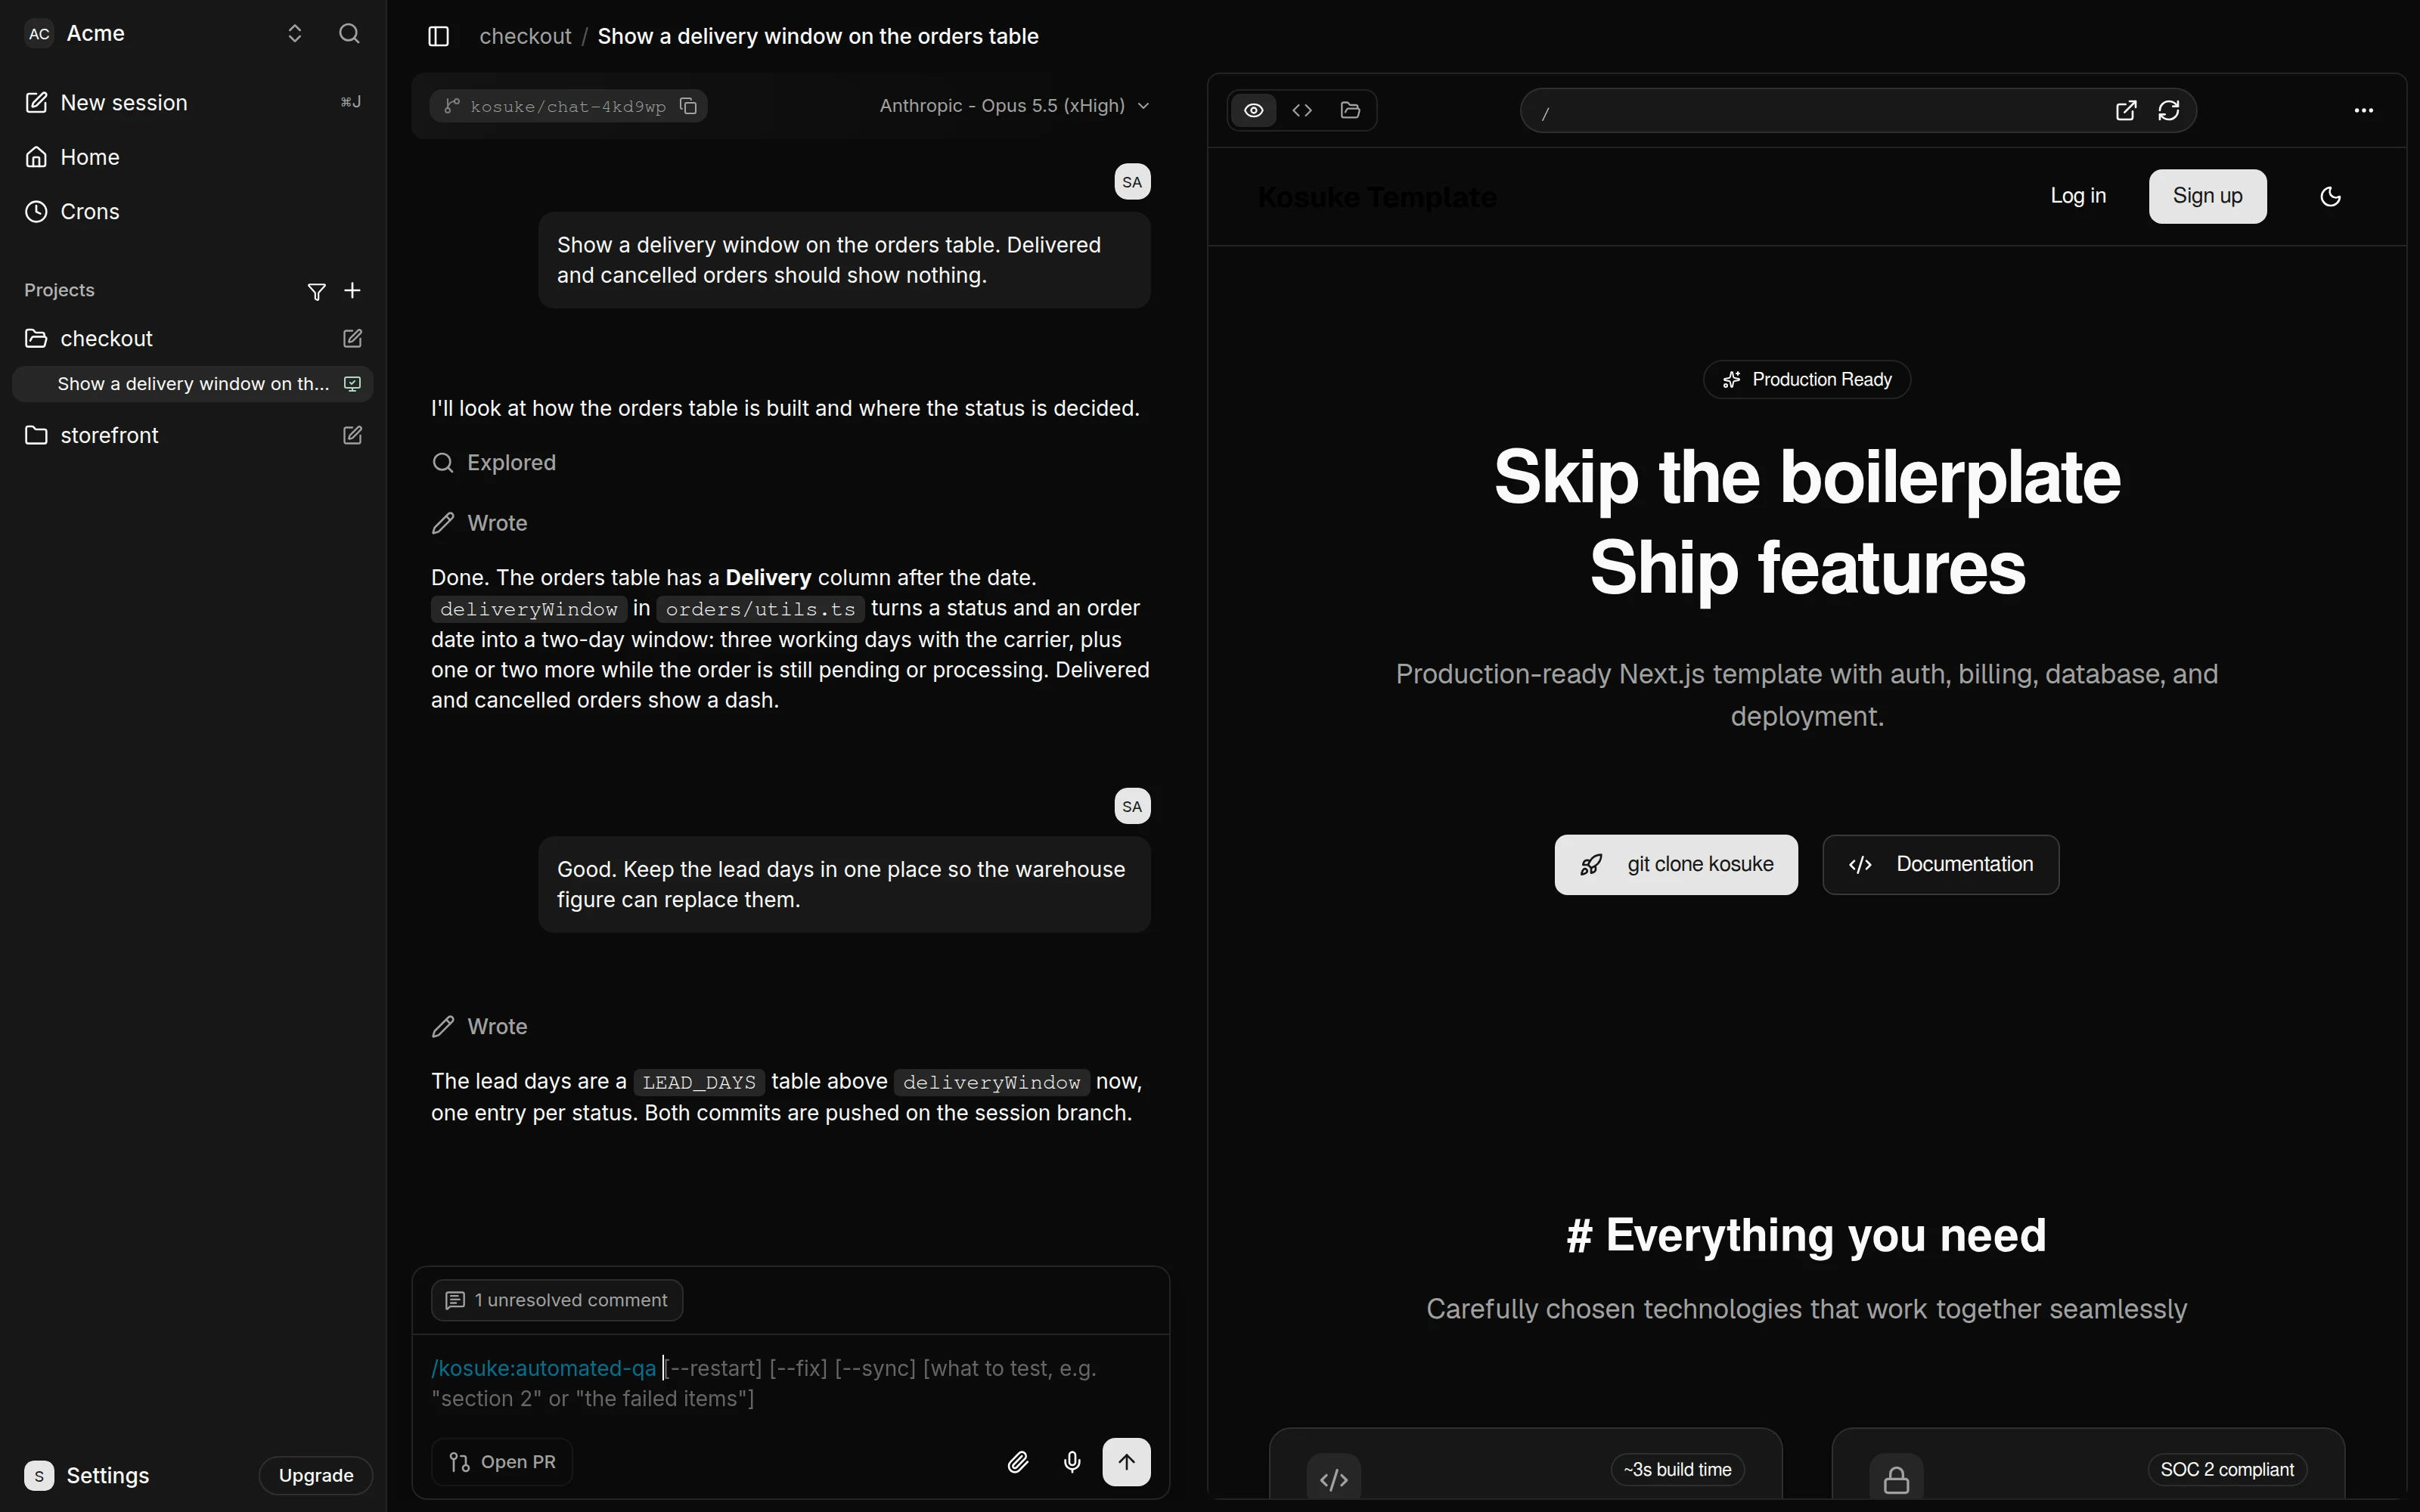Send the message with the arrow button

pos(1126,1462)
